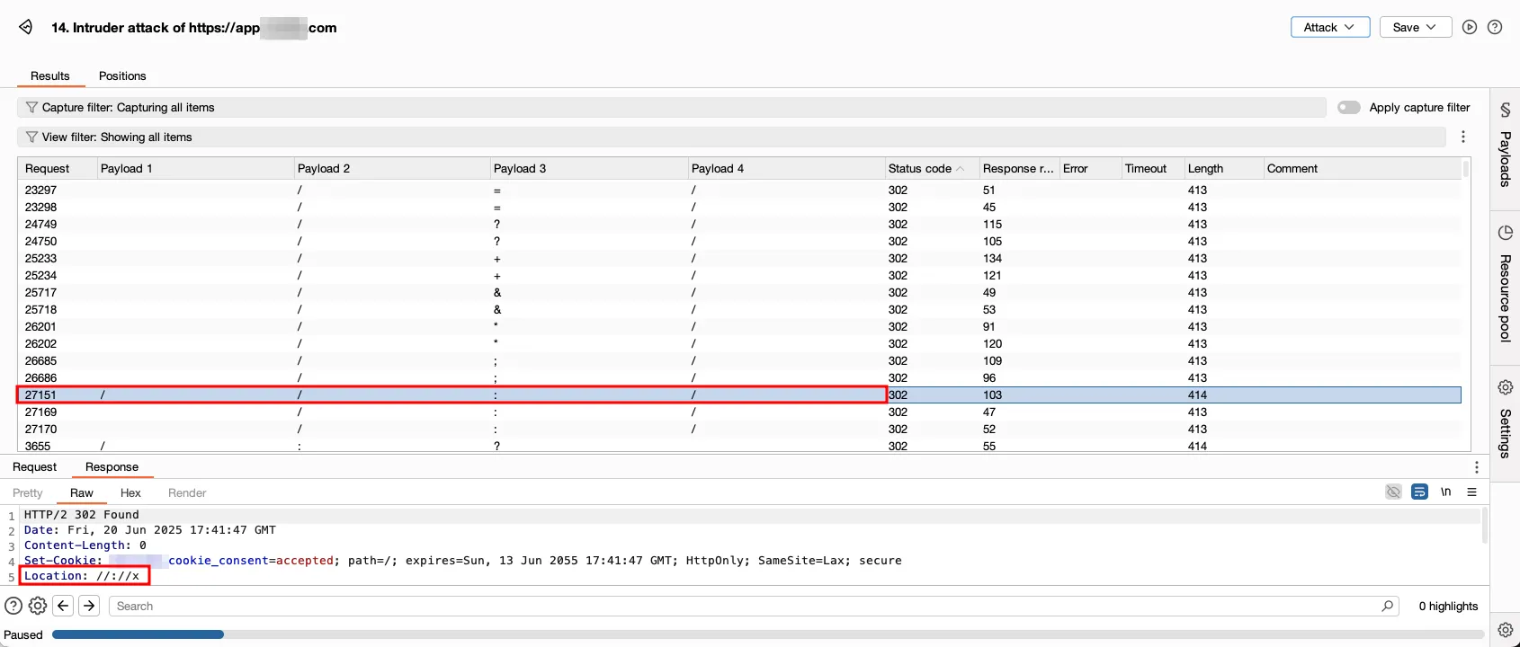
Task: Click the Set-Cookie header line in response
Action: 462,561
